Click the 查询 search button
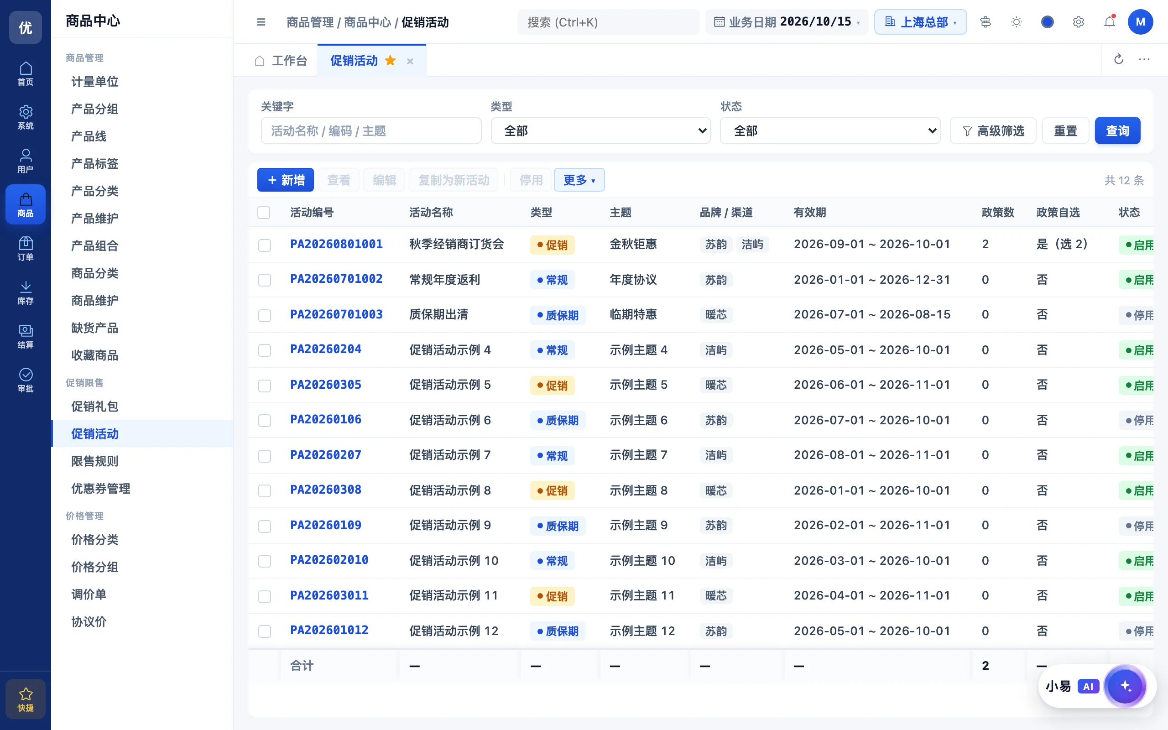This screenshot has height=730, width=1168. 1117,130
